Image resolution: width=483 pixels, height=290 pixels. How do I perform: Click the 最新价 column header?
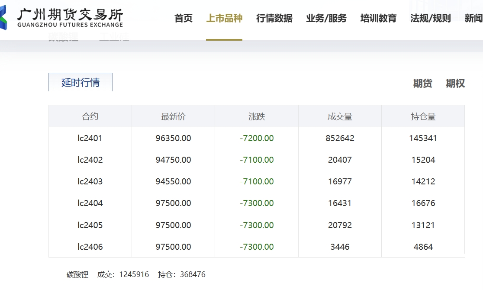pyautogui.click(x=173, y=116)
